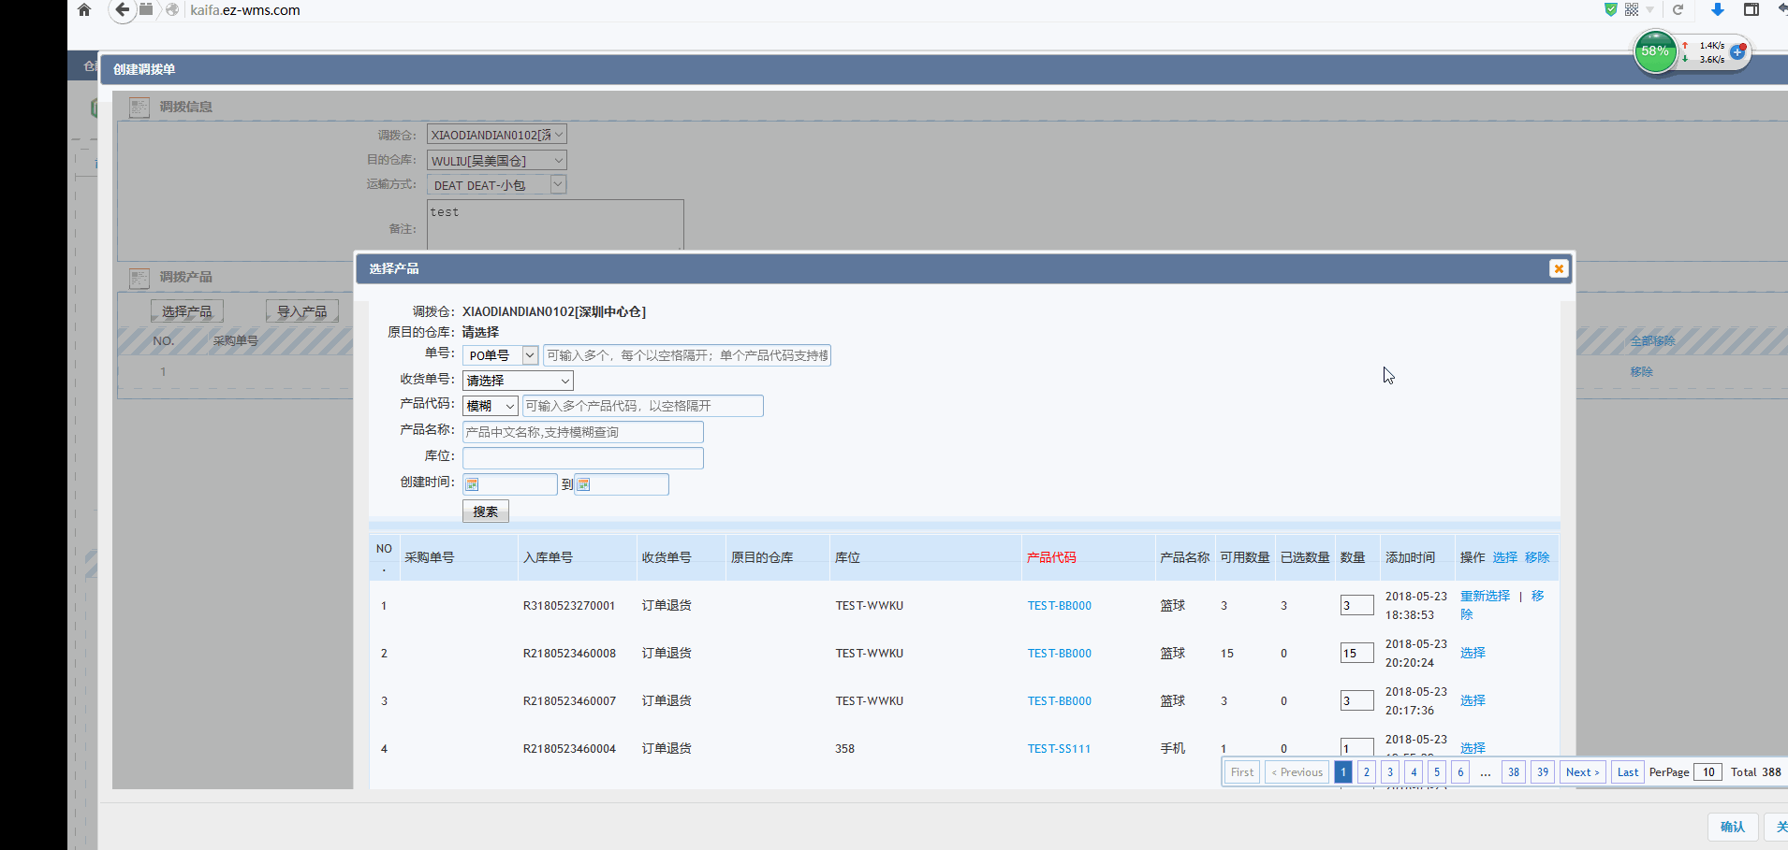This screenshot has height=850, width=1788.
Task: Click 选择 link for R2180523460007
Action: [1473, 700]
